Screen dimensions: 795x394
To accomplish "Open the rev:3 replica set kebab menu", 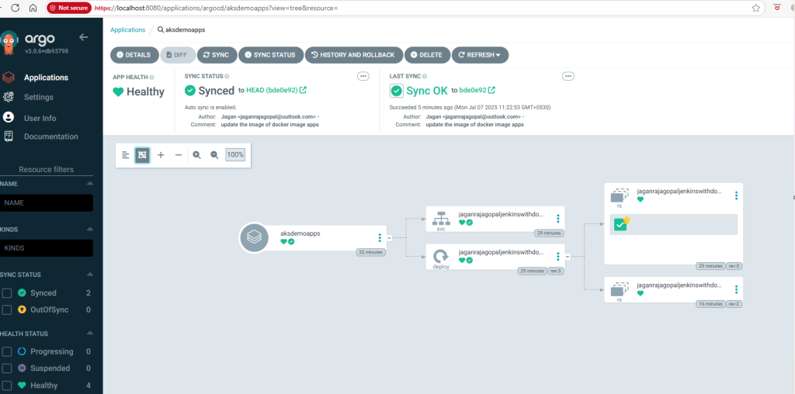I will (x=736, y=195).
